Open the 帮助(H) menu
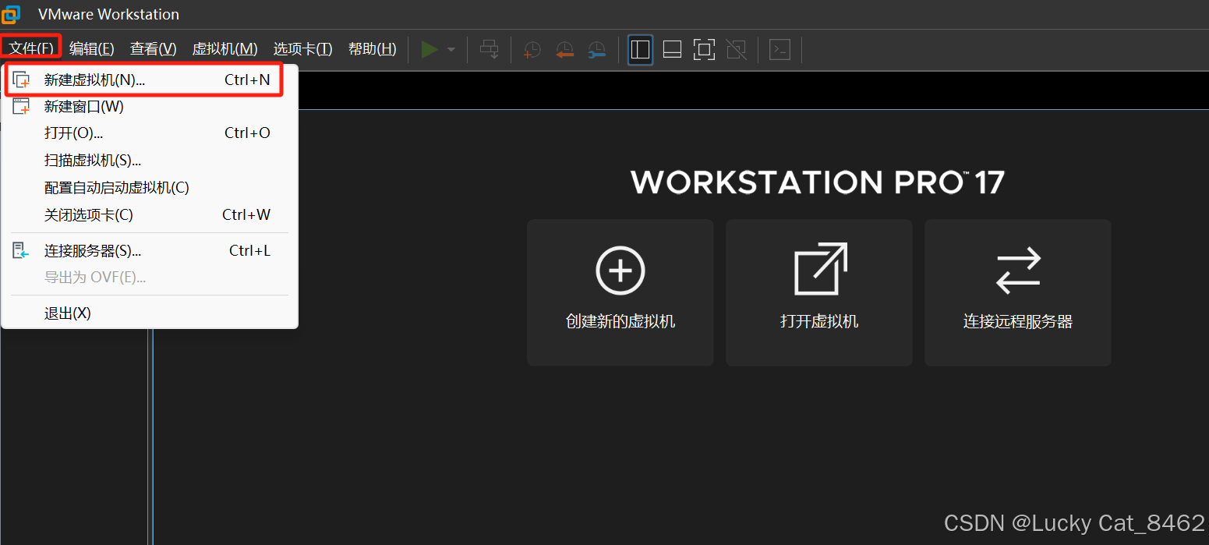The image size is (1209, 545). click(x=373, y=49)
